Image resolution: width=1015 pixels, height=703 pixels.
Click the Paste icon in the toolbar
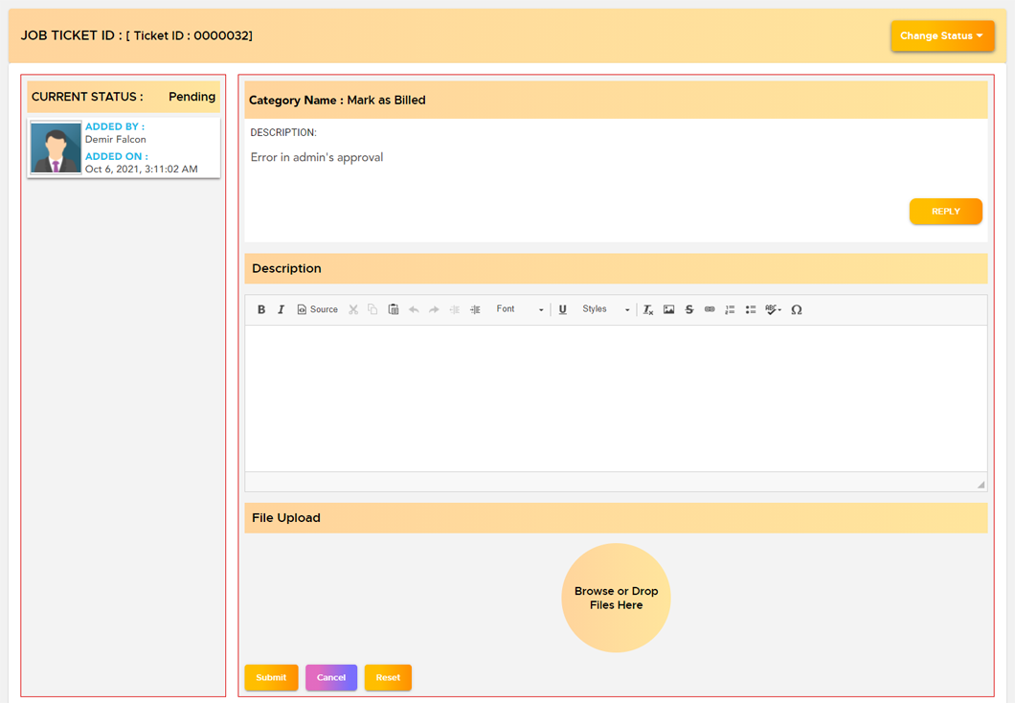(393, 309)
